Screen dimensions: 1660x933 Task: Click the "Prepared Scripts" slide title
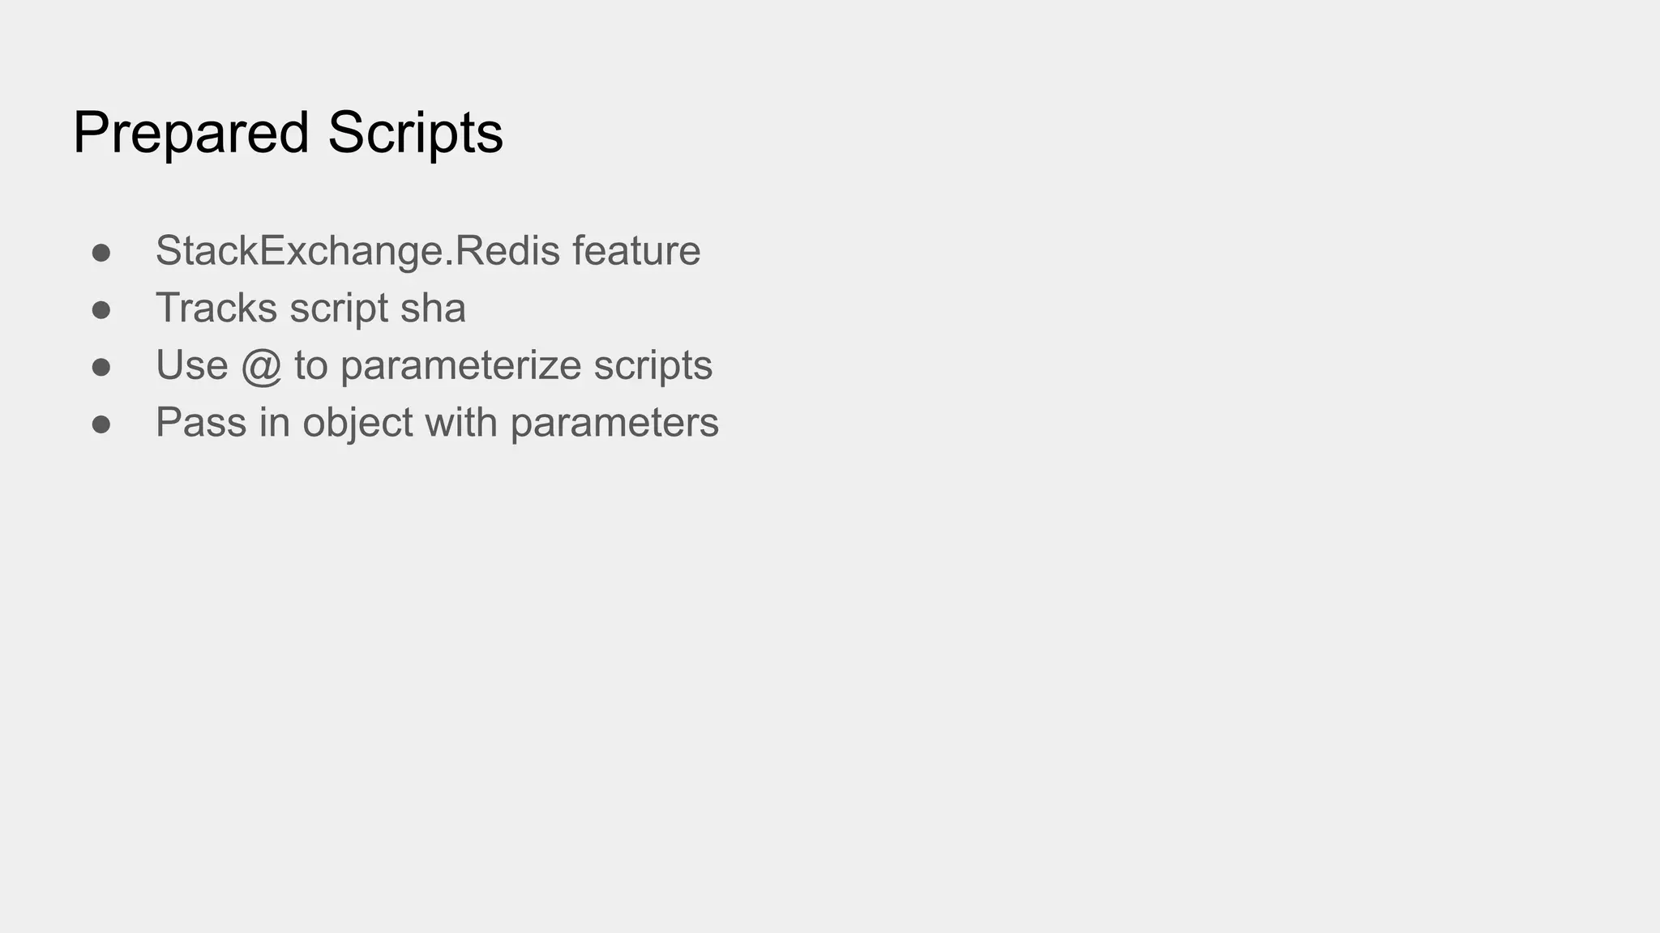(x=288, y=133)
